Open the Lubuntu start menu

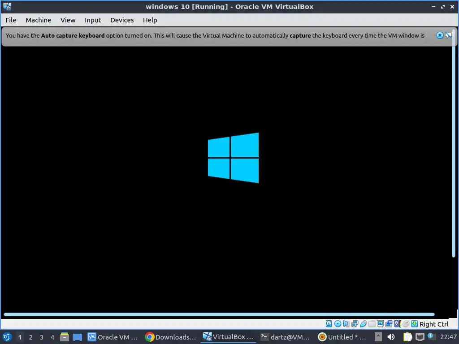coord(7,337)
